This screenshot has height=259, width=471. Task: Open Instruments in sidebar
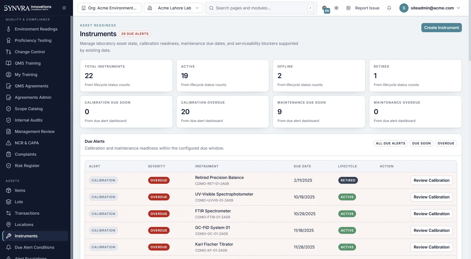click(x=35, y=236)
